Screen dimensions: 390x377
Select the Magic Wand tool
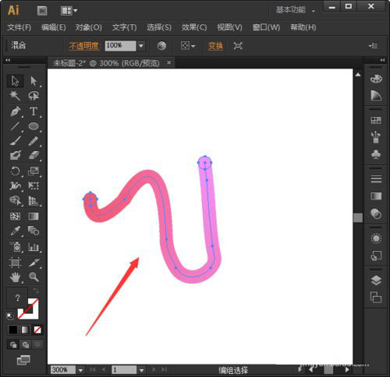(x=15, y=96)
